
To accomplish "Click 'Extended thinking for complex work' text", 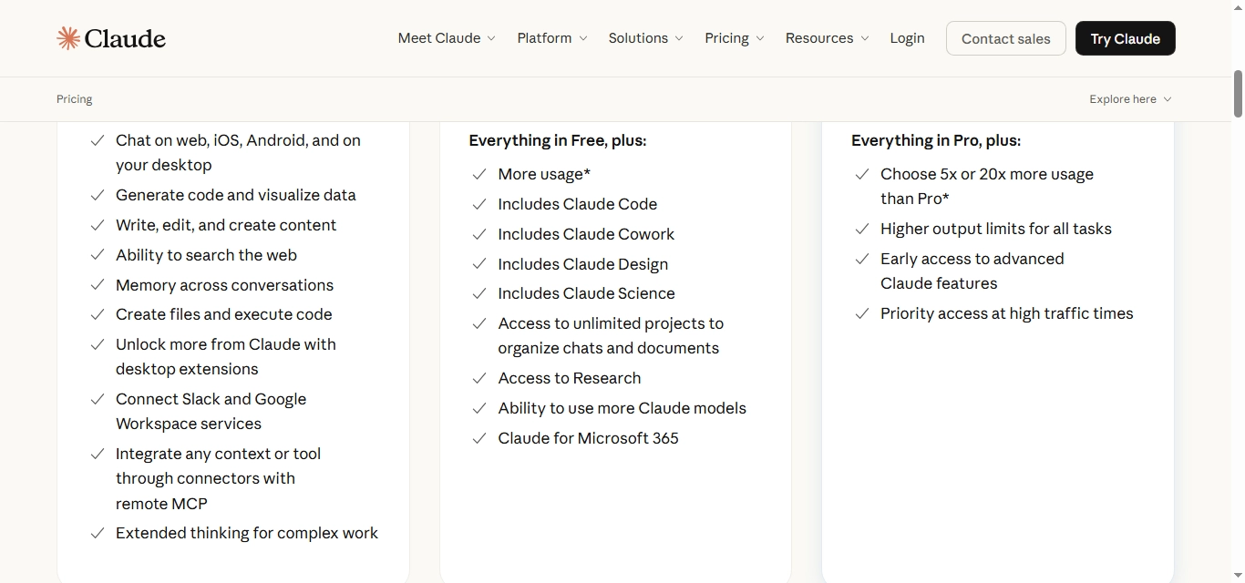I will (x=247, y=533).
